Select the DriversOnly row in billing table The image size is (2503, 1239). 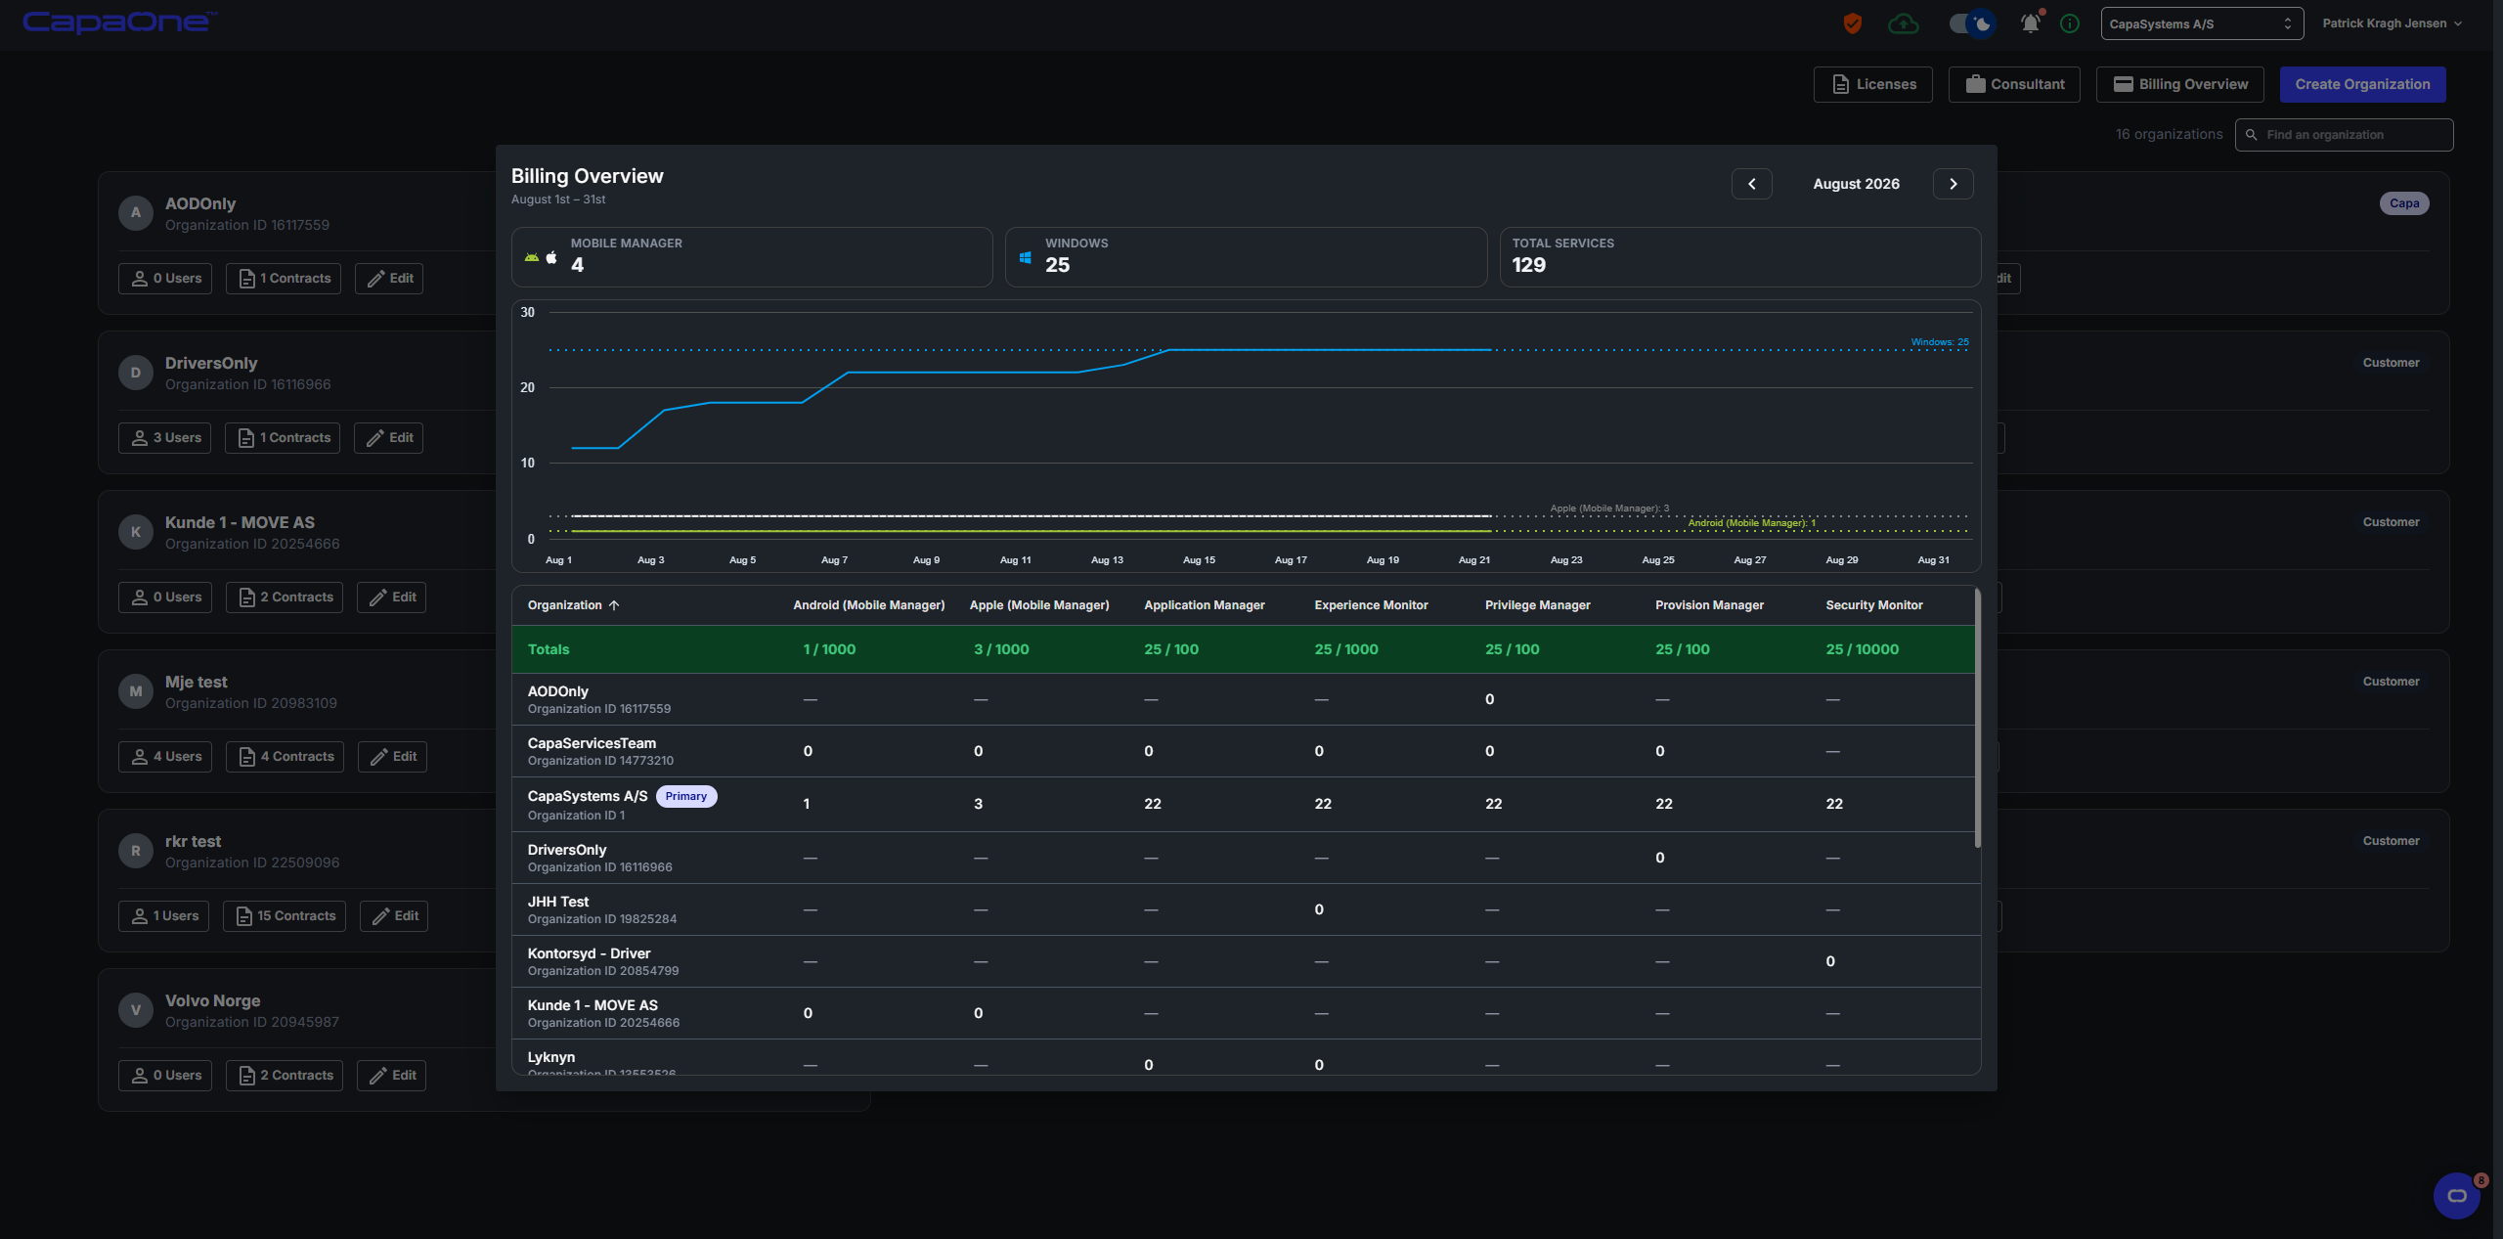point(1243,858)
